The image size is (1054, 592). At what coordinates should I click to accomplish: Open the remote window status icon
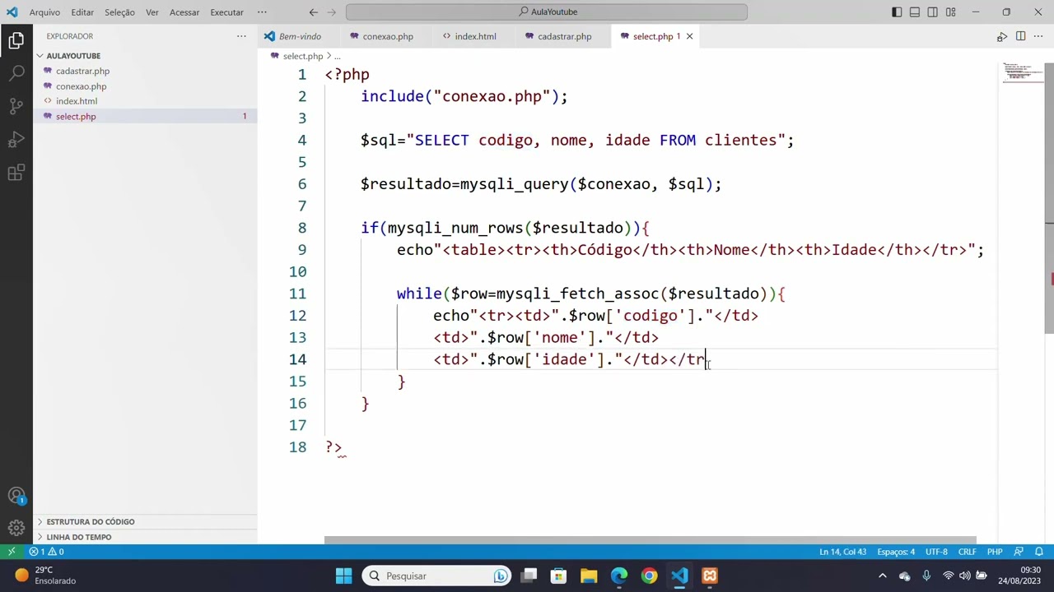click(12, 552)
